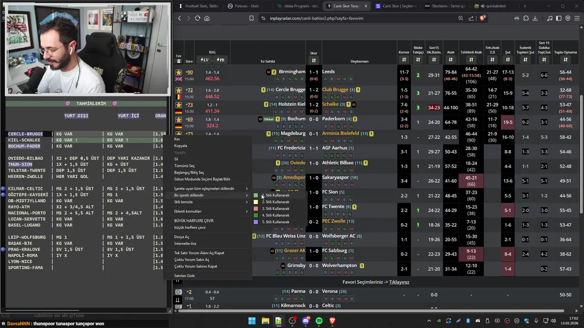584x328 pixels.
Task: Sort by Korner column arrows
Action: click(404, 60)
